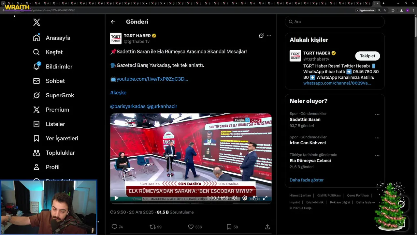
Task: Open the @gurkanhacir mention
Action: coord(162,106)
